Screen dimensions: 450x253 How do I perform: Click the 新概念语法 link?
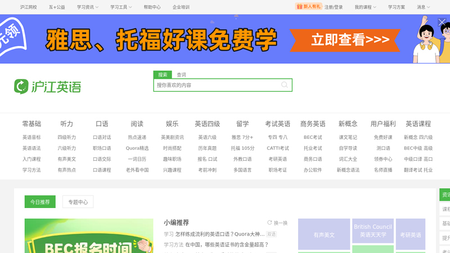pos(348,170)
